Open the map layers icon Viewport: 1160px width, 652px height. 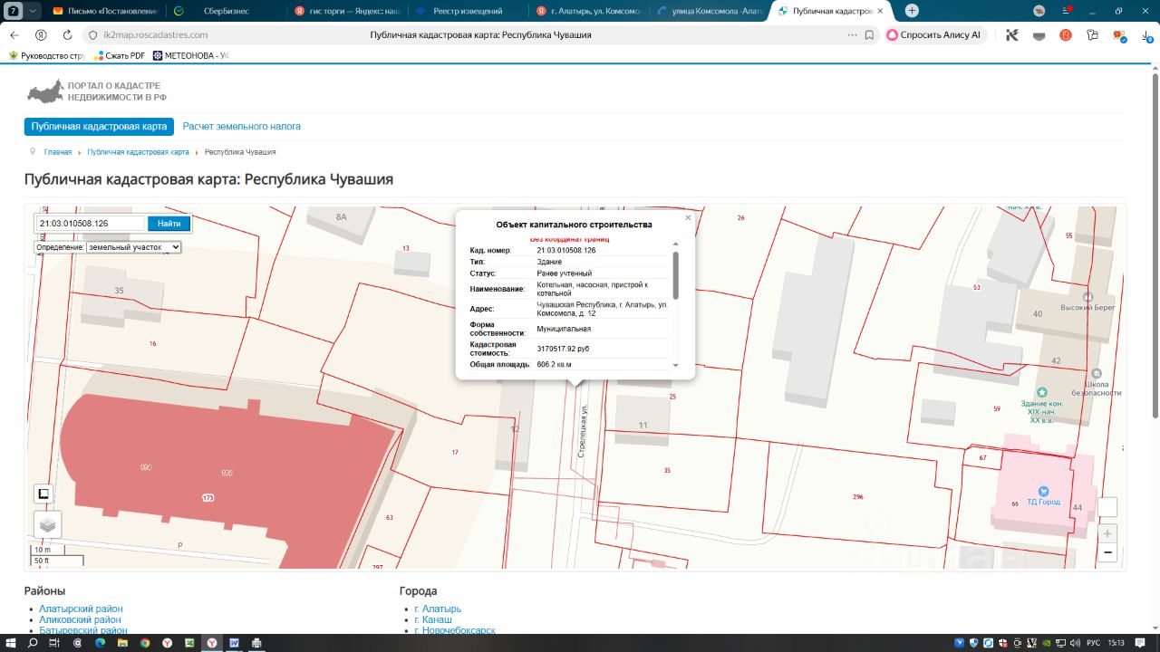pos(48,524)
